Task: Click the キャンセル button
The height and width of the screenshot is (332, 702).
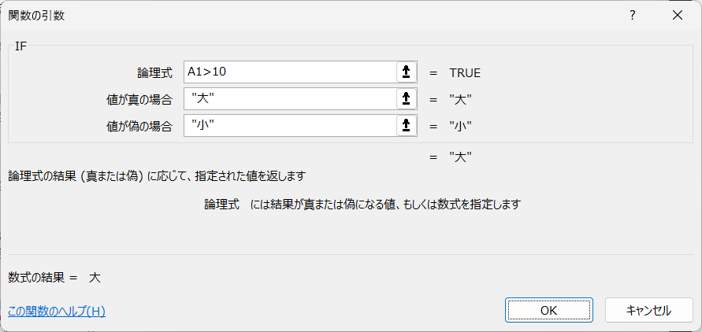Action: click(x=648, y=310)
